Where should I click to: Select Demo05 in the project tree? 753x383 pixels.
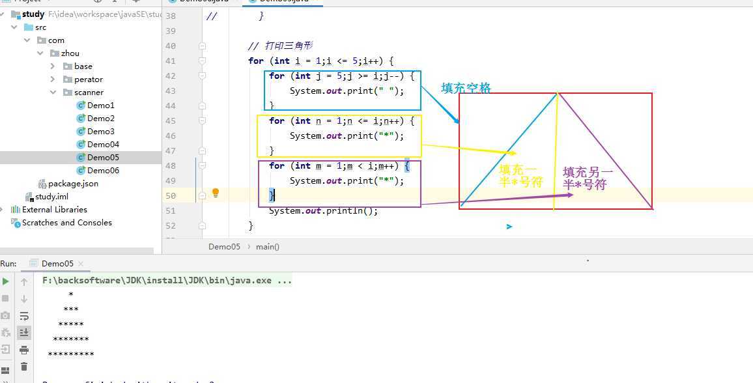point(104,158)
